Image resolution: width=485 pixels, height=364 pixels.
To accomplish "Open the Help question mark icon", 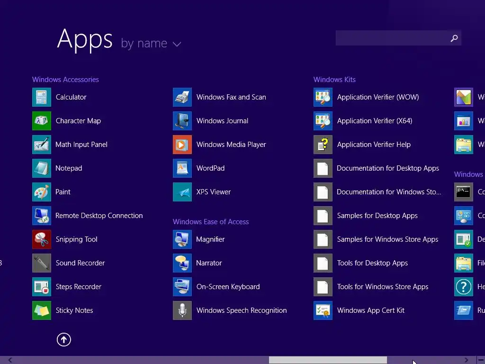I will coord(463,287).
